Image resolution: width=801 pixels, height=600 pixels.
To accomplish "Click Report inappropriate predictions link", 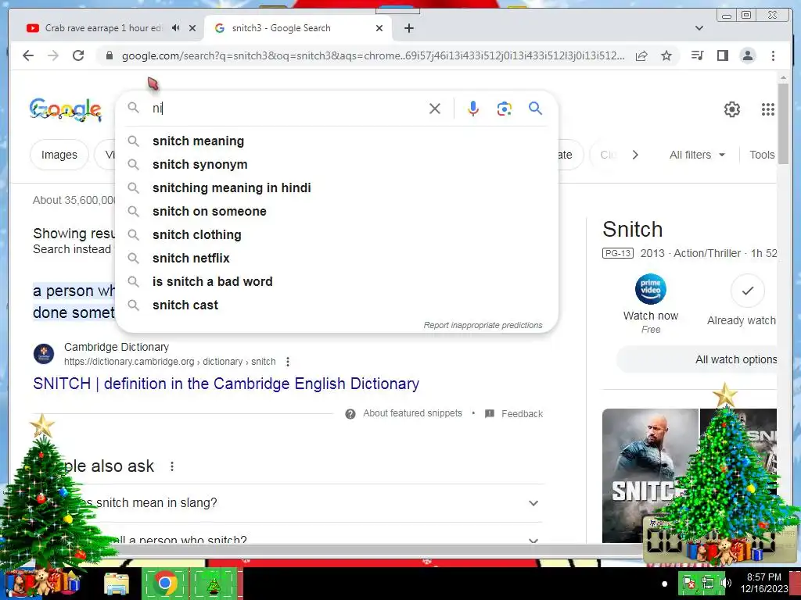I will click(483, 325).
